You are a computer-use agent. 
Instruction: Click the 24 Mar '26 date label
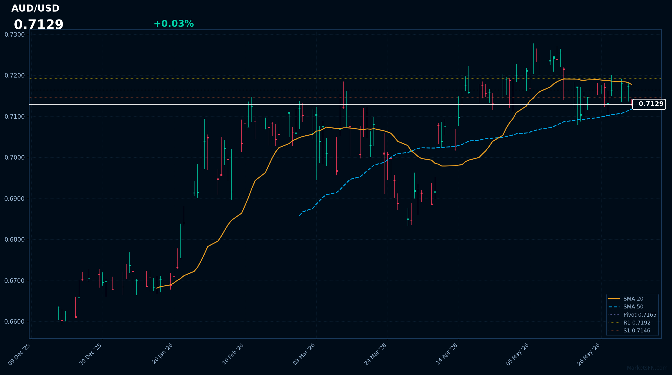click(x=375, y=354)
